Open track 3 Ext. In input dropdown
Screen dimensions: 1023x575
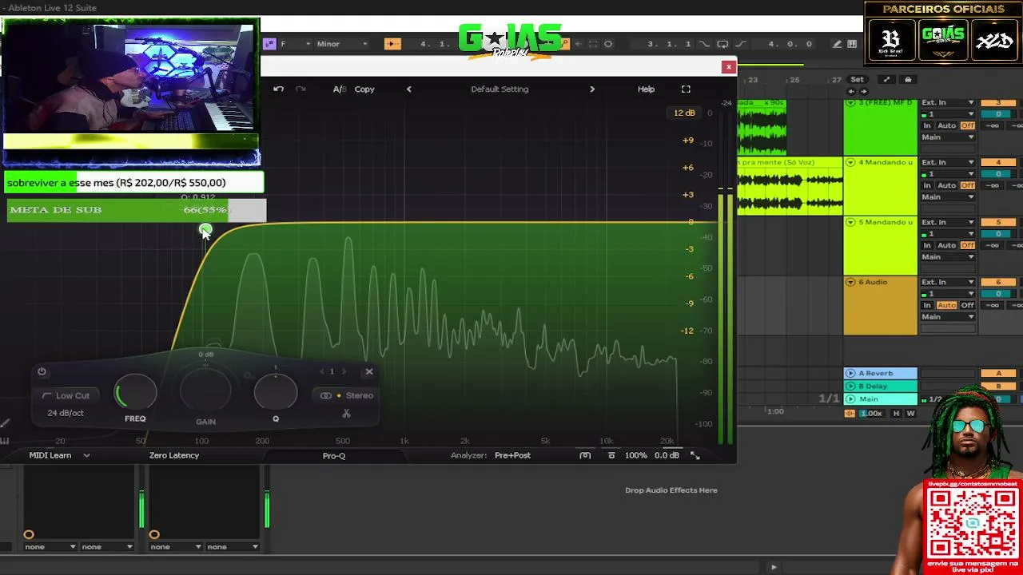pos(948,102)
